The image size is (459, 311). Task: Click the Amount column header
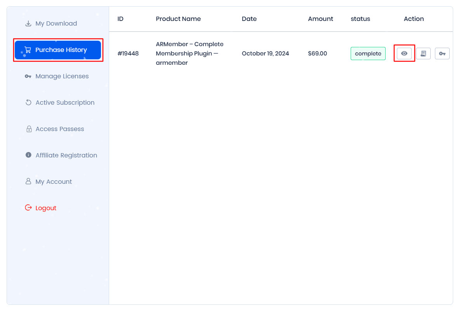click(320, 19)
